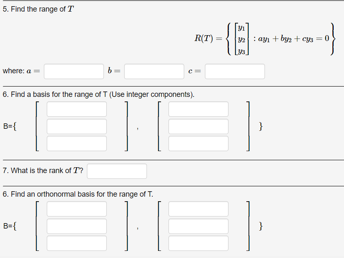Image resolution: width=344 pixels, height=260 pixels.
Task: Click the question 5 heading text
Action: (37, 9)
